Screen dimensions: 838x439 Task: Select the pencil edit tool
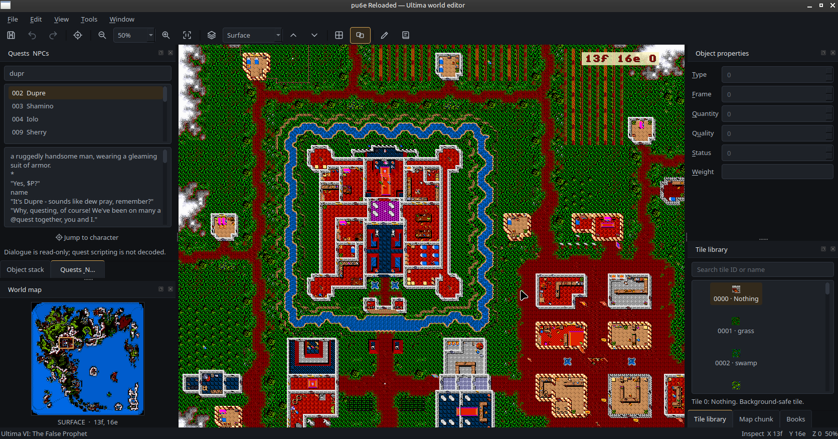pyautogui.click(x=385, y=35)
